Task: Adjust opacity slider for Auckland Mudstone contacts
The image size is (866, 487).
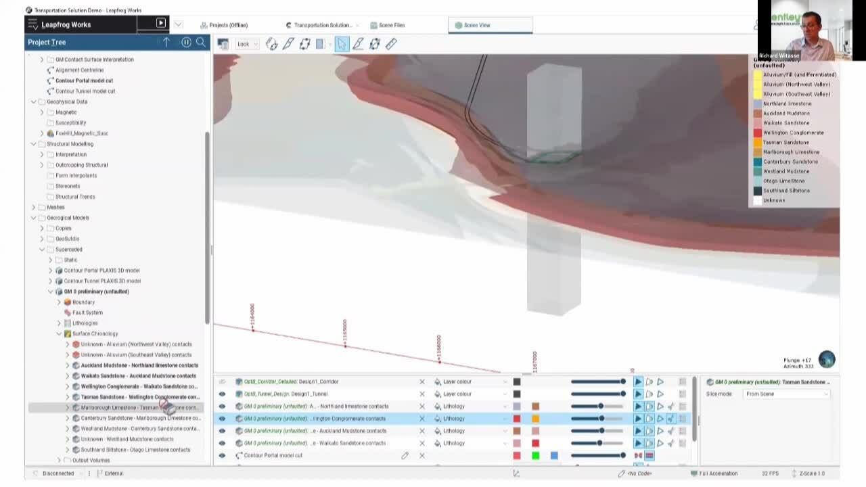Action: coord(598,431)
